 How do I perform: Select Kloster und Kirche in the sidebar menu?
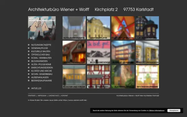[41, 71]
